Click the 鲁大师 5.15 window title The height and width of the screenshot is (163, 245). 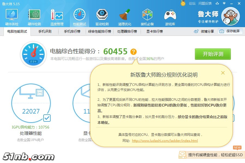pyautogui.click(x=11, y=4)
